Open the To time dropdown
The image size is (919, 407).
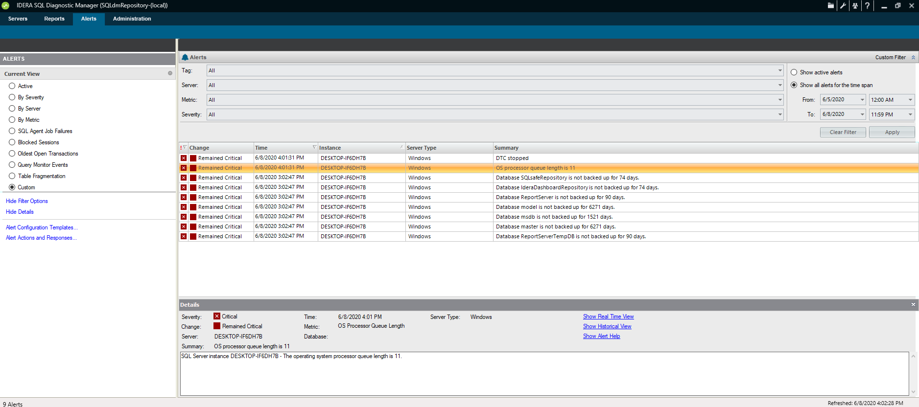[x=910, y=114]
